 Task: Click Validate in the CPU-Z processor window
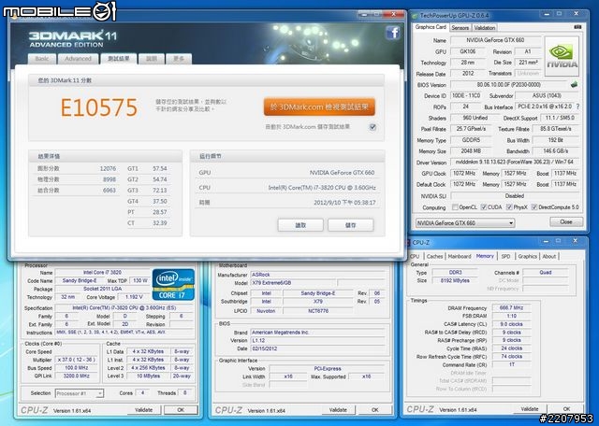(143, 410)
